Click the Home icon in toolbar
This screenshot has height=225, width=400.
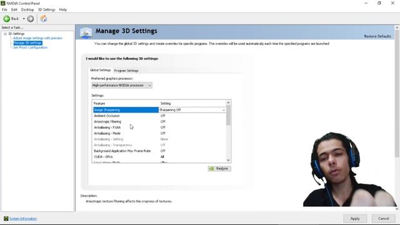[44, 19]
